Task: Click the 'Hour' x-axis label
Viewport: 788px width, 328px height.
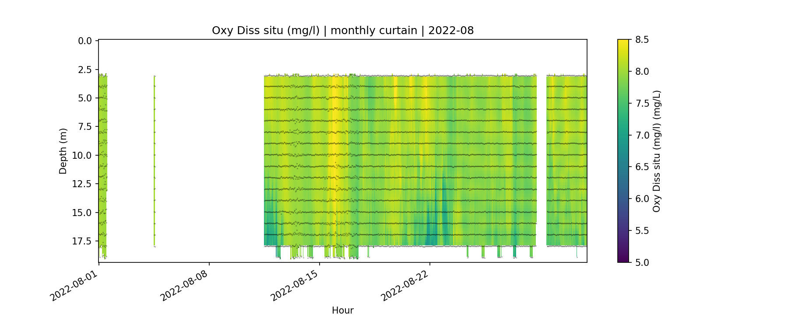Action: [x=342, y=311]
